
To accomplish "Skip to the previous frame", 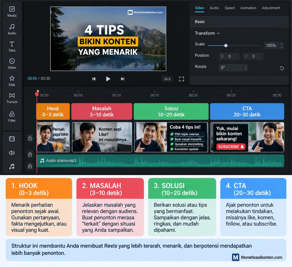I will [94, 79].
